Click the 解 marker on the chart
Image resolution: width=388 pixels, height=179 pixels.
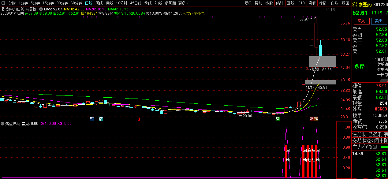click(101, 118)
